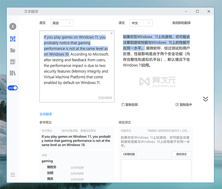The image size is (222, 189).
Task: Click 复制选中 to copy selected text
Action: (x=184, y=105)
